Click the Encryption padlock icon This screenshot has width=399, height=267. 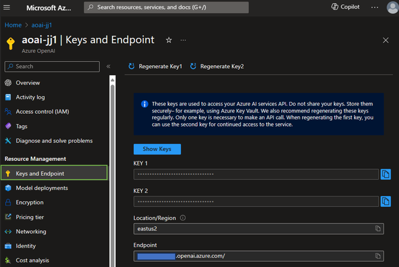[8, 202]
